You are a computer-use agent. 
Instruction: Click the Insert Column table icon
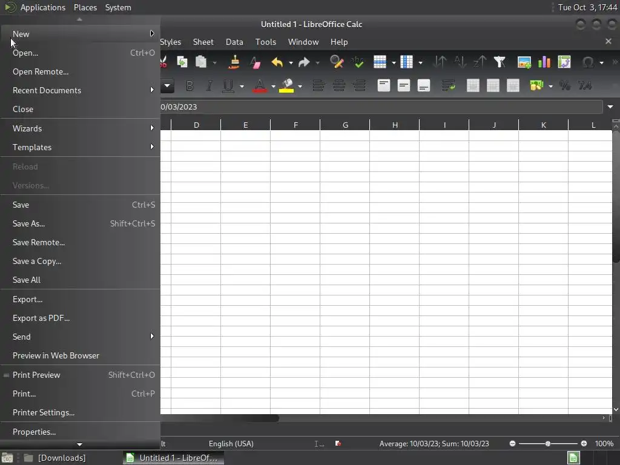pyautogui.click(x=406, y=62)
